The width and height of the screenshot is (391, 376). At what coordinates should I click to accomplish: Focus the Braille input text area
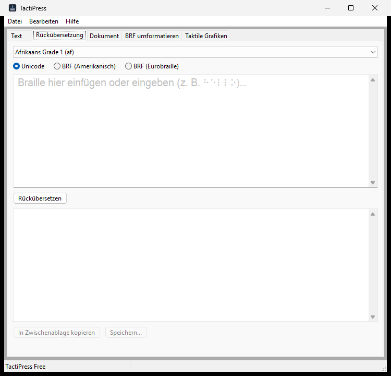tap(191, 131)
